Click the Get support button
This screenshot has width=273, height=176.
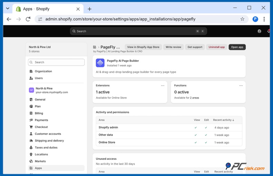click(x=195, y=47)
